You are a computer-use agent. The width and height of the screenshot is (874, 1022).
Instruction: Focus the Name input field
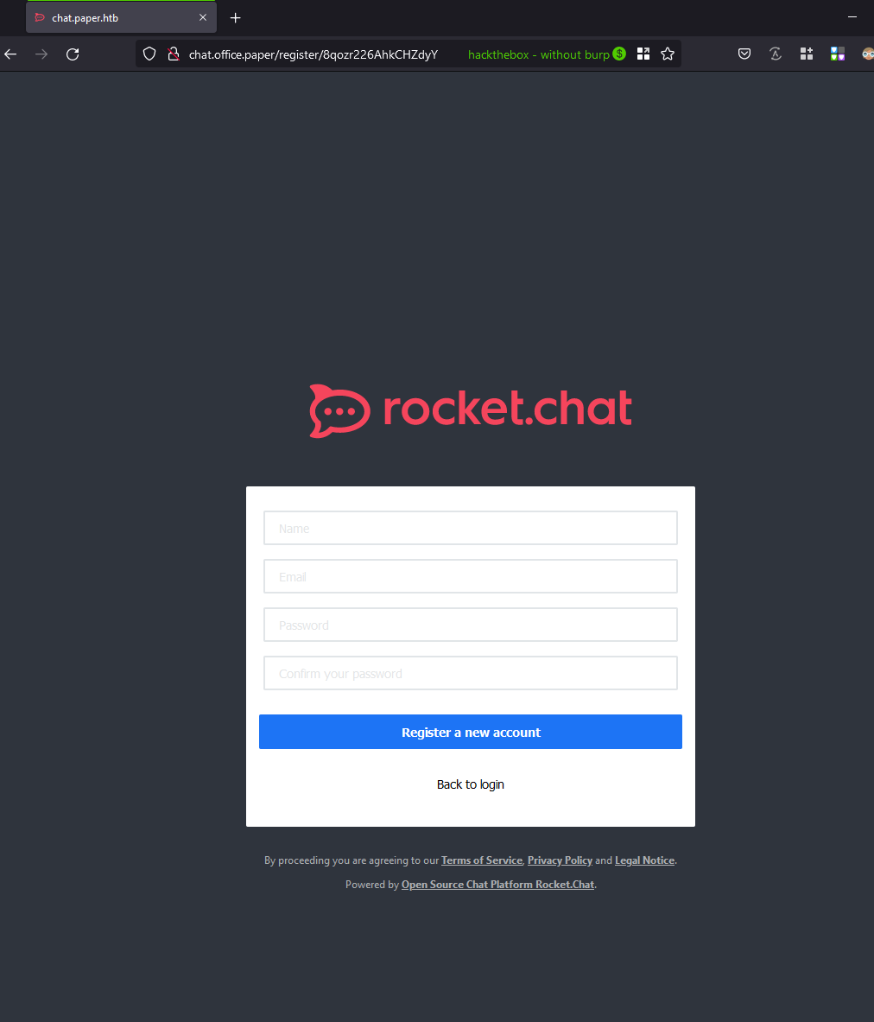coord(471,528)
